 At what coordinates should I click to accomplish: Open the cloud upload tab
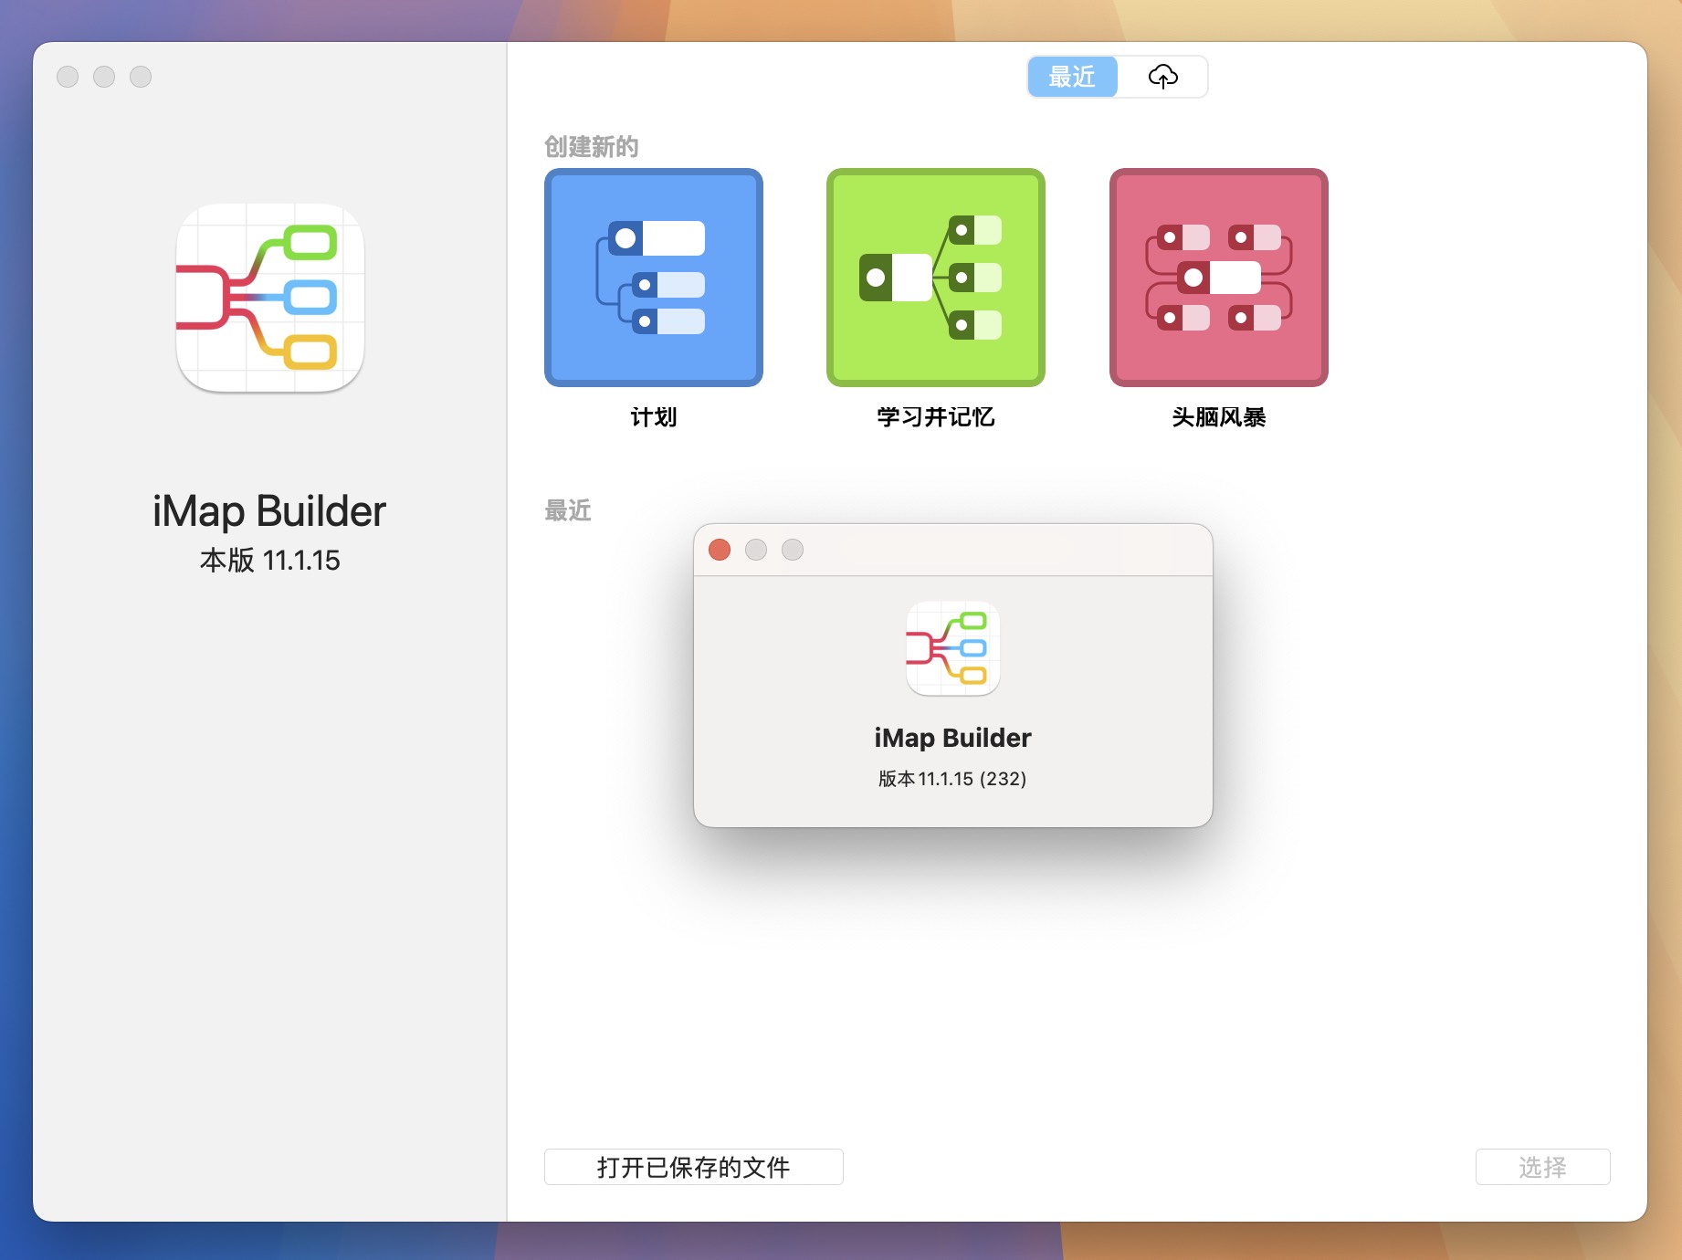coord(1162,77)
